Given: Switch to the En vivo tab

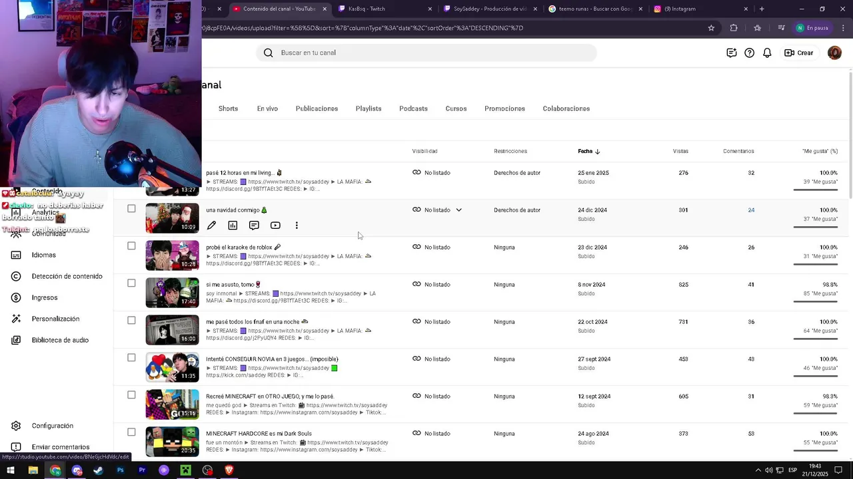Looking at the screenshot, I should coord(267,108).
